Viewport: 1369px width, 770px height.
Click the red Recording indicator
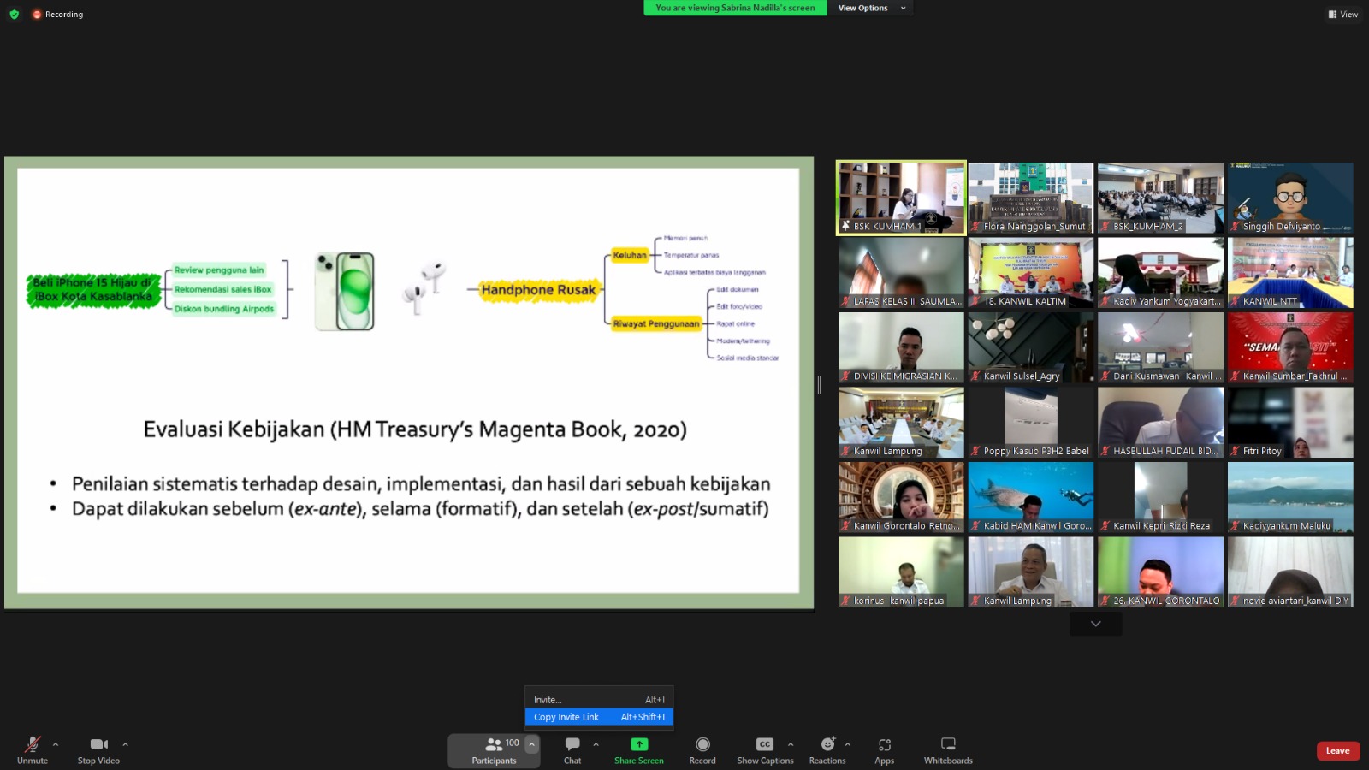tap(57, 15)
